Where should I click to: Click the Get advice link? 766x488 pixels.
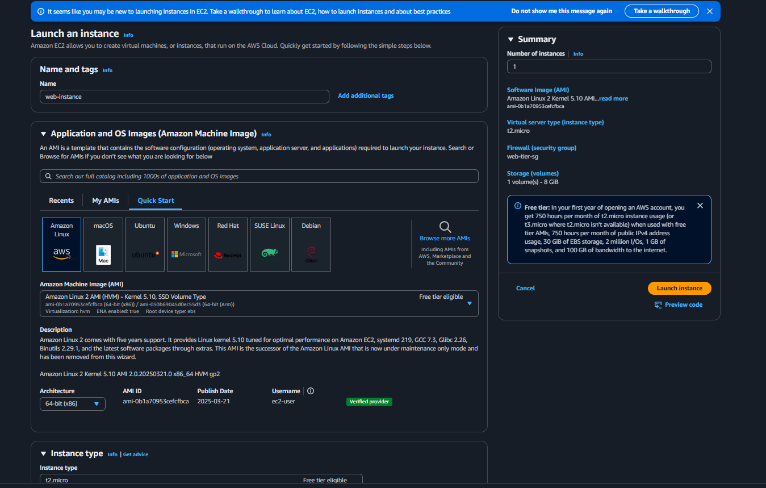(136, 454)
